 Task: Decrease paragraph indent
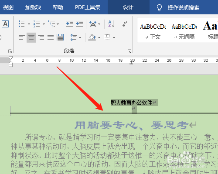coord(70,23)
